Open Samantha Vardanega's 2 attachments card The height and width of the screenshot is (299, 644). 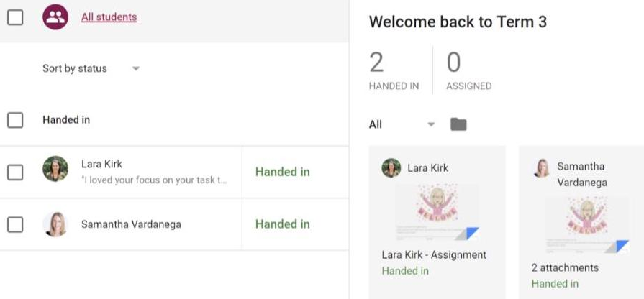(x=581, y=222)
